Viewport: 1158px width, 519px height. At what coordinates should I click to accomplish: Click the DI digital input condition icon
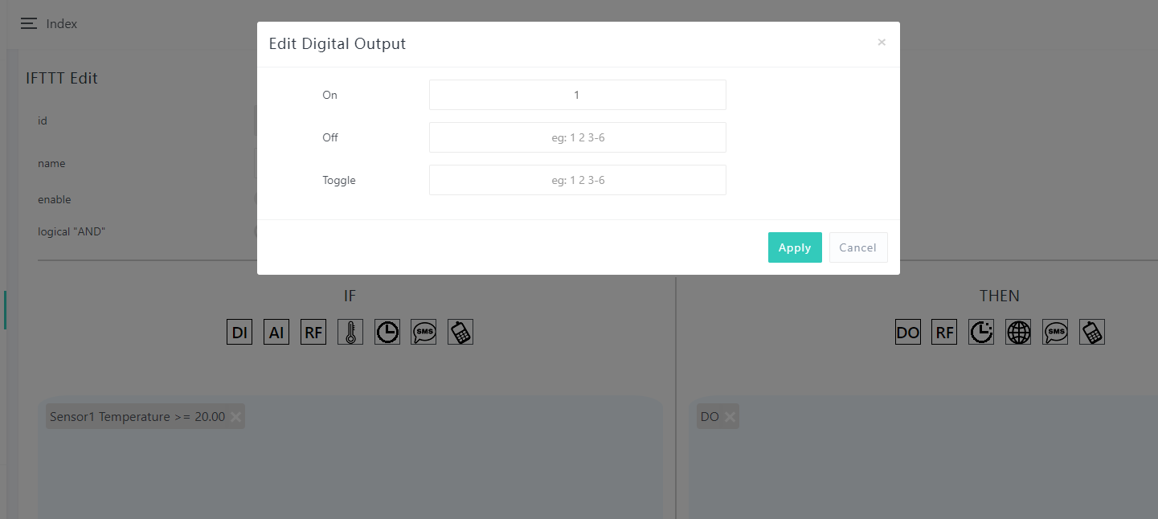(x=239, y=332)
